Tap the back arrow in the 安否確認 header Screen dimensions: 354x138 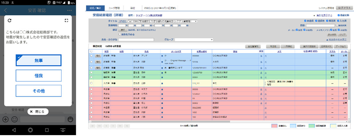pos(6,11)
